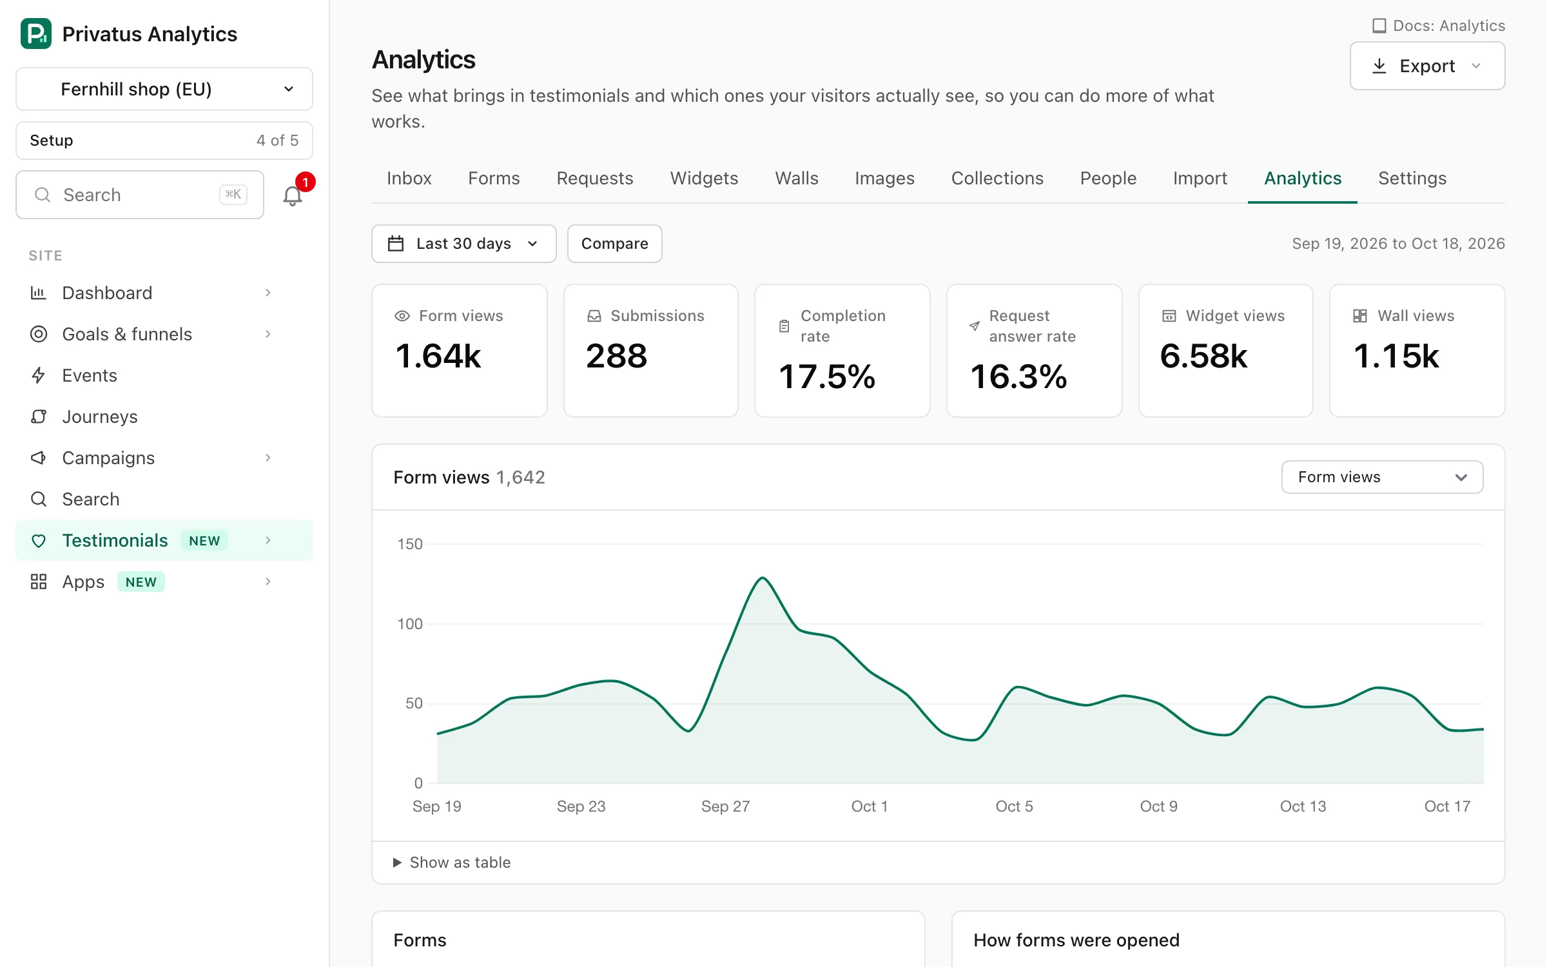The width and height of the screenshot is (1547, 967).
Task: Click the Form views eye icon
Action: pos(402,316)
